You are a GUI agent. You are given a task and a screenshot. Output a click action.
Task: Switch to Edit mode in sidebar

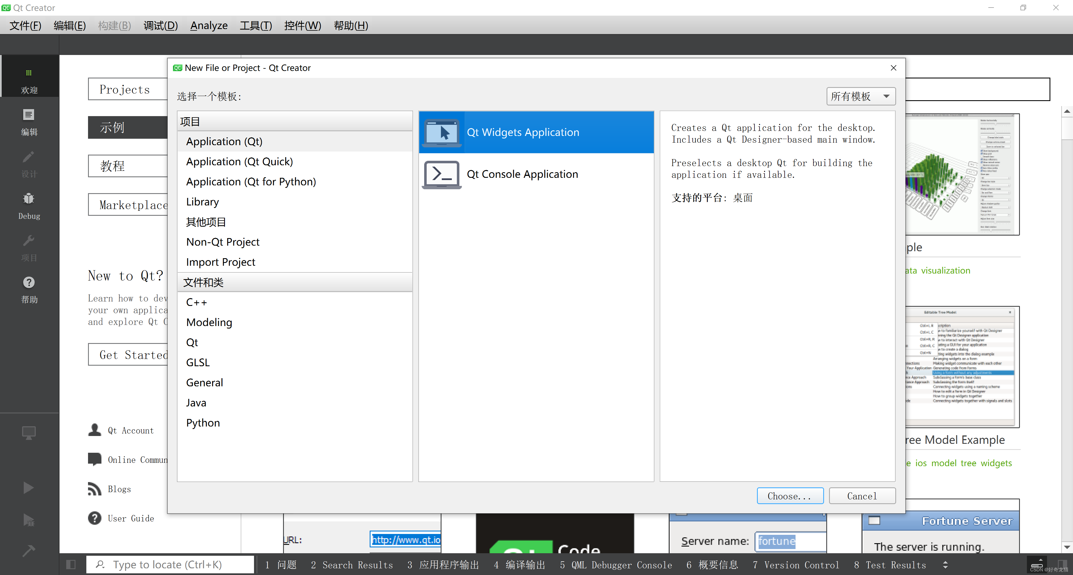click(29, 115)
